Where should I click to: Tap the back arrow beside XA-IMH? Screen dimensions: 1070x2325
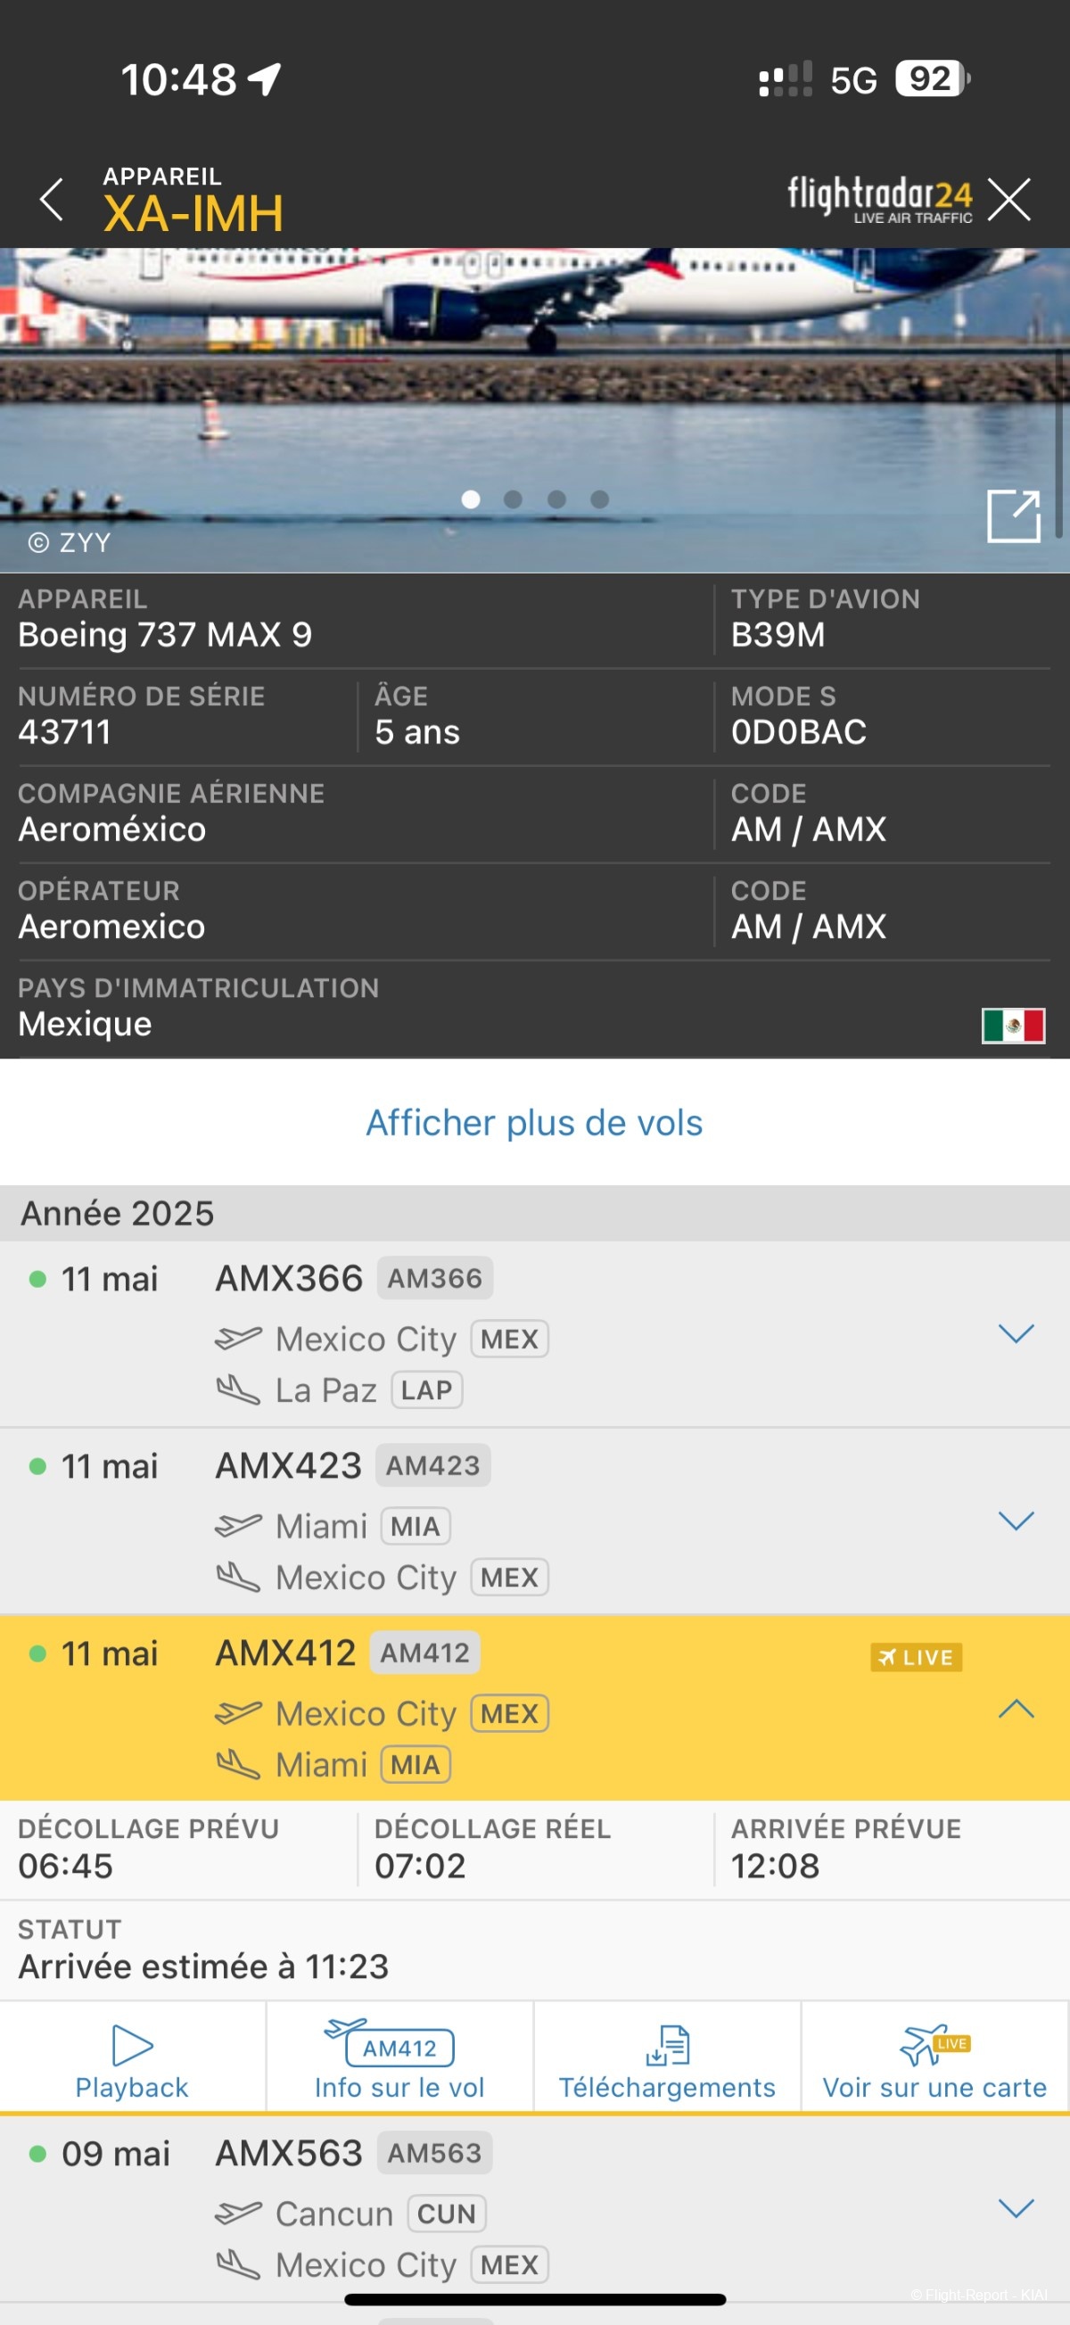coord(52,200)
